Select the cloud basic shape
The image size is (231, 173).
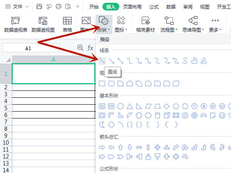point(111,125)
